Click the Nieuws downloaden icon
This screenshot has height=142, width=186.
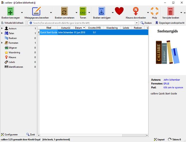(x=136, y=11)
